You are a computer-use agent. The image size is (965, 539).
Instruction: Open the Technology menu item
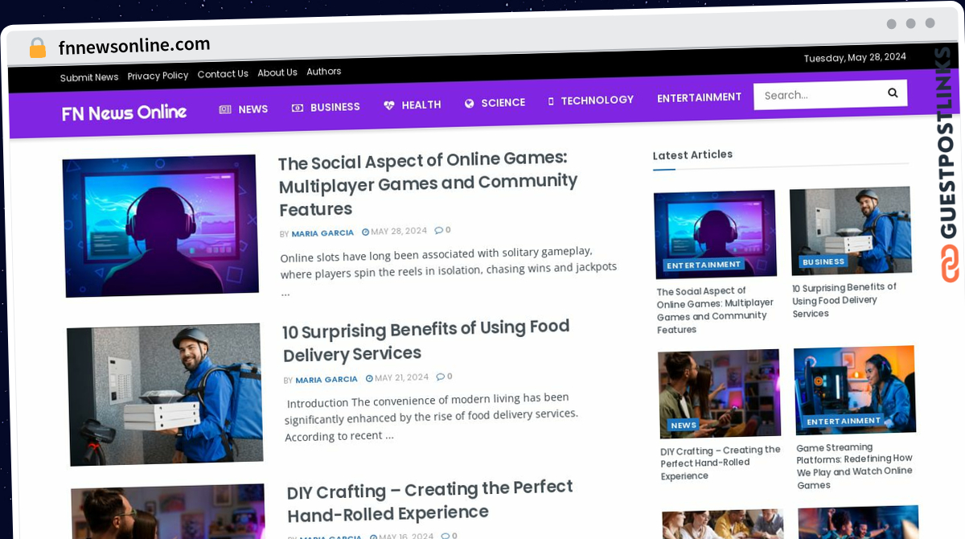click(x=597, y=100)
